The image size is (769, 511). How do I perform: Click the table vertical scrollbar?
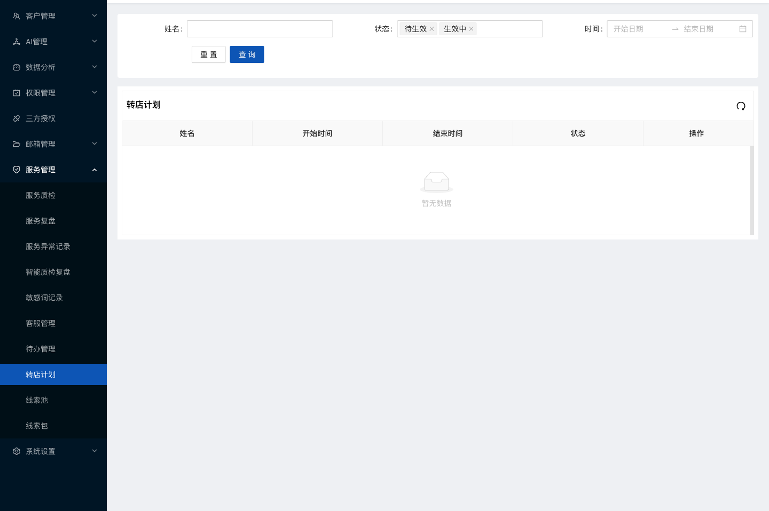pyautogui.click(x=752, y=190)
